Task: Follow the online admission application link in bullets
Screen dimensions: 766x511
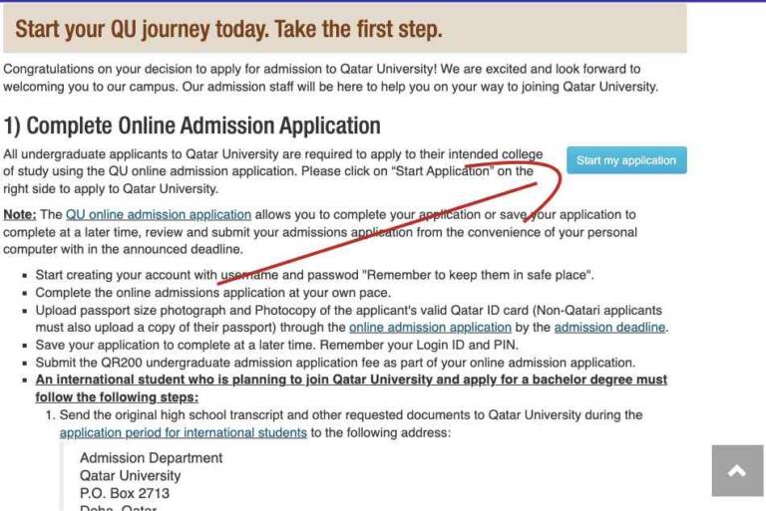Action: click(430, 327)
